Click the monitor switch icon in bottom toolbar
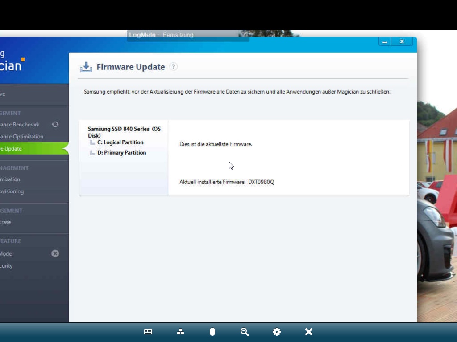Viewport: 457px width, 342px height. (x=180, y=332)
